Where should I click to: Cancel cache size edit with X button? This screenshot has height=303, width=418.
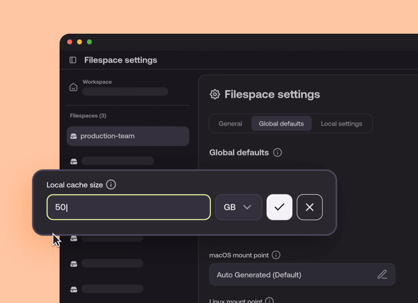tap(310, 207)
